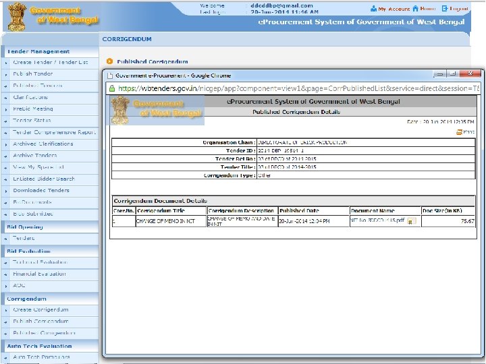Click the My Account icon in header
The image size is (486, 364).
pos(373,9)
